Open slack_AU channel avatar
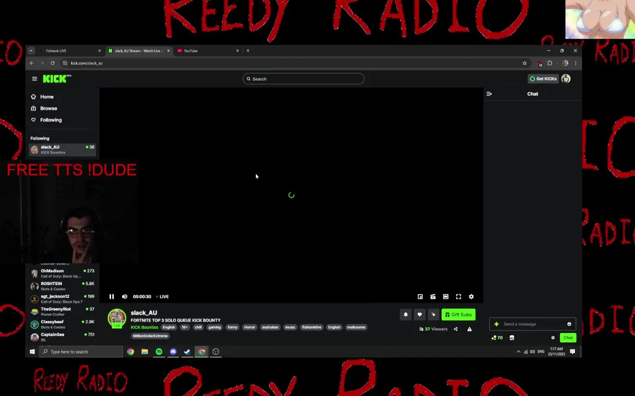This screenshot has height=396, width=635. 117,318
